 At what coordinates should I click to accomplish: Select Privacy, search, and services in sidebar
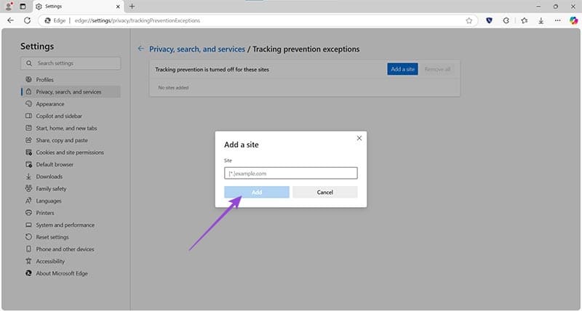(x=71, y=92)
